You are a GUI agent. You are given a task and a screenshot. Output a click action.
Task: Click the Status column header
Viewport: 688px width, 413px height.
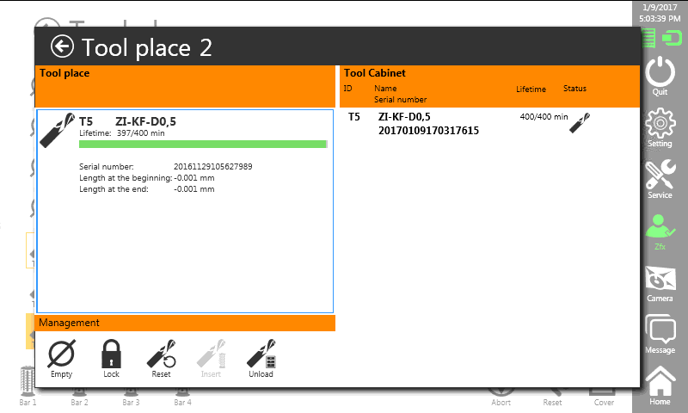tap(574, 89)
